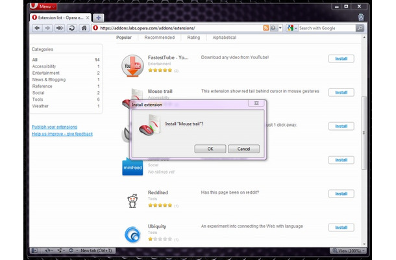This screenshot has width=396, height=260.
Task: Open Publish your extensions link
Action: tap(55, 127)
